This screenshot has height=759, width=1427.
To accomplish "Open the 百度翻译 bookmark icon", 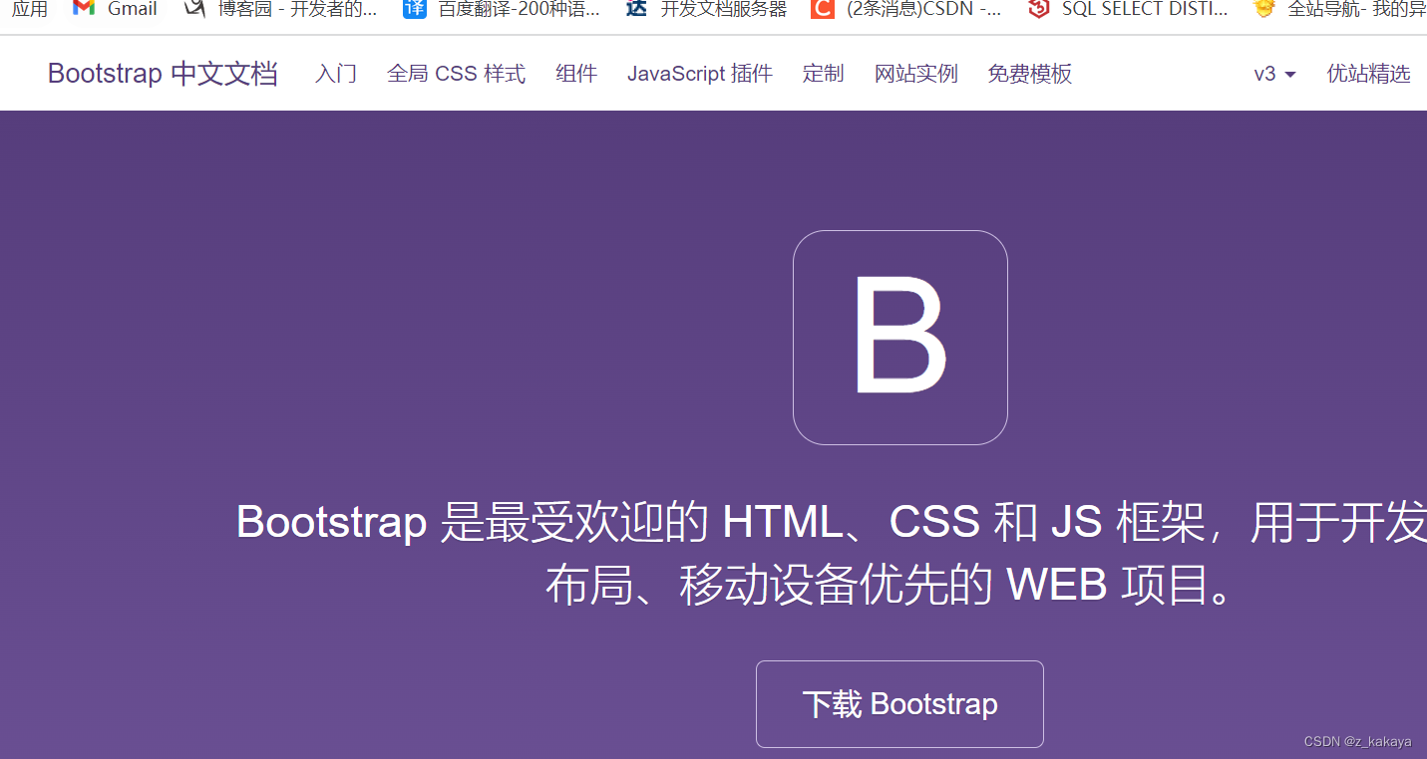I will click(415, 9).
